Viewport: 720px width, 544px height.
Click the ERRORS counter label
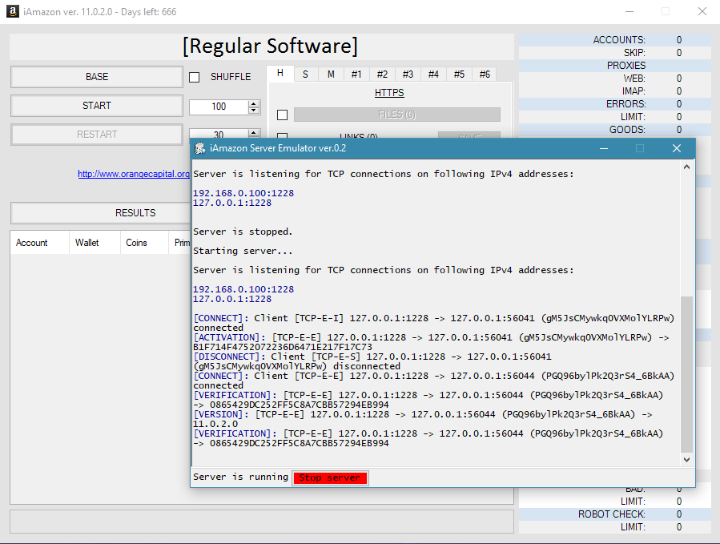[625, 104]
